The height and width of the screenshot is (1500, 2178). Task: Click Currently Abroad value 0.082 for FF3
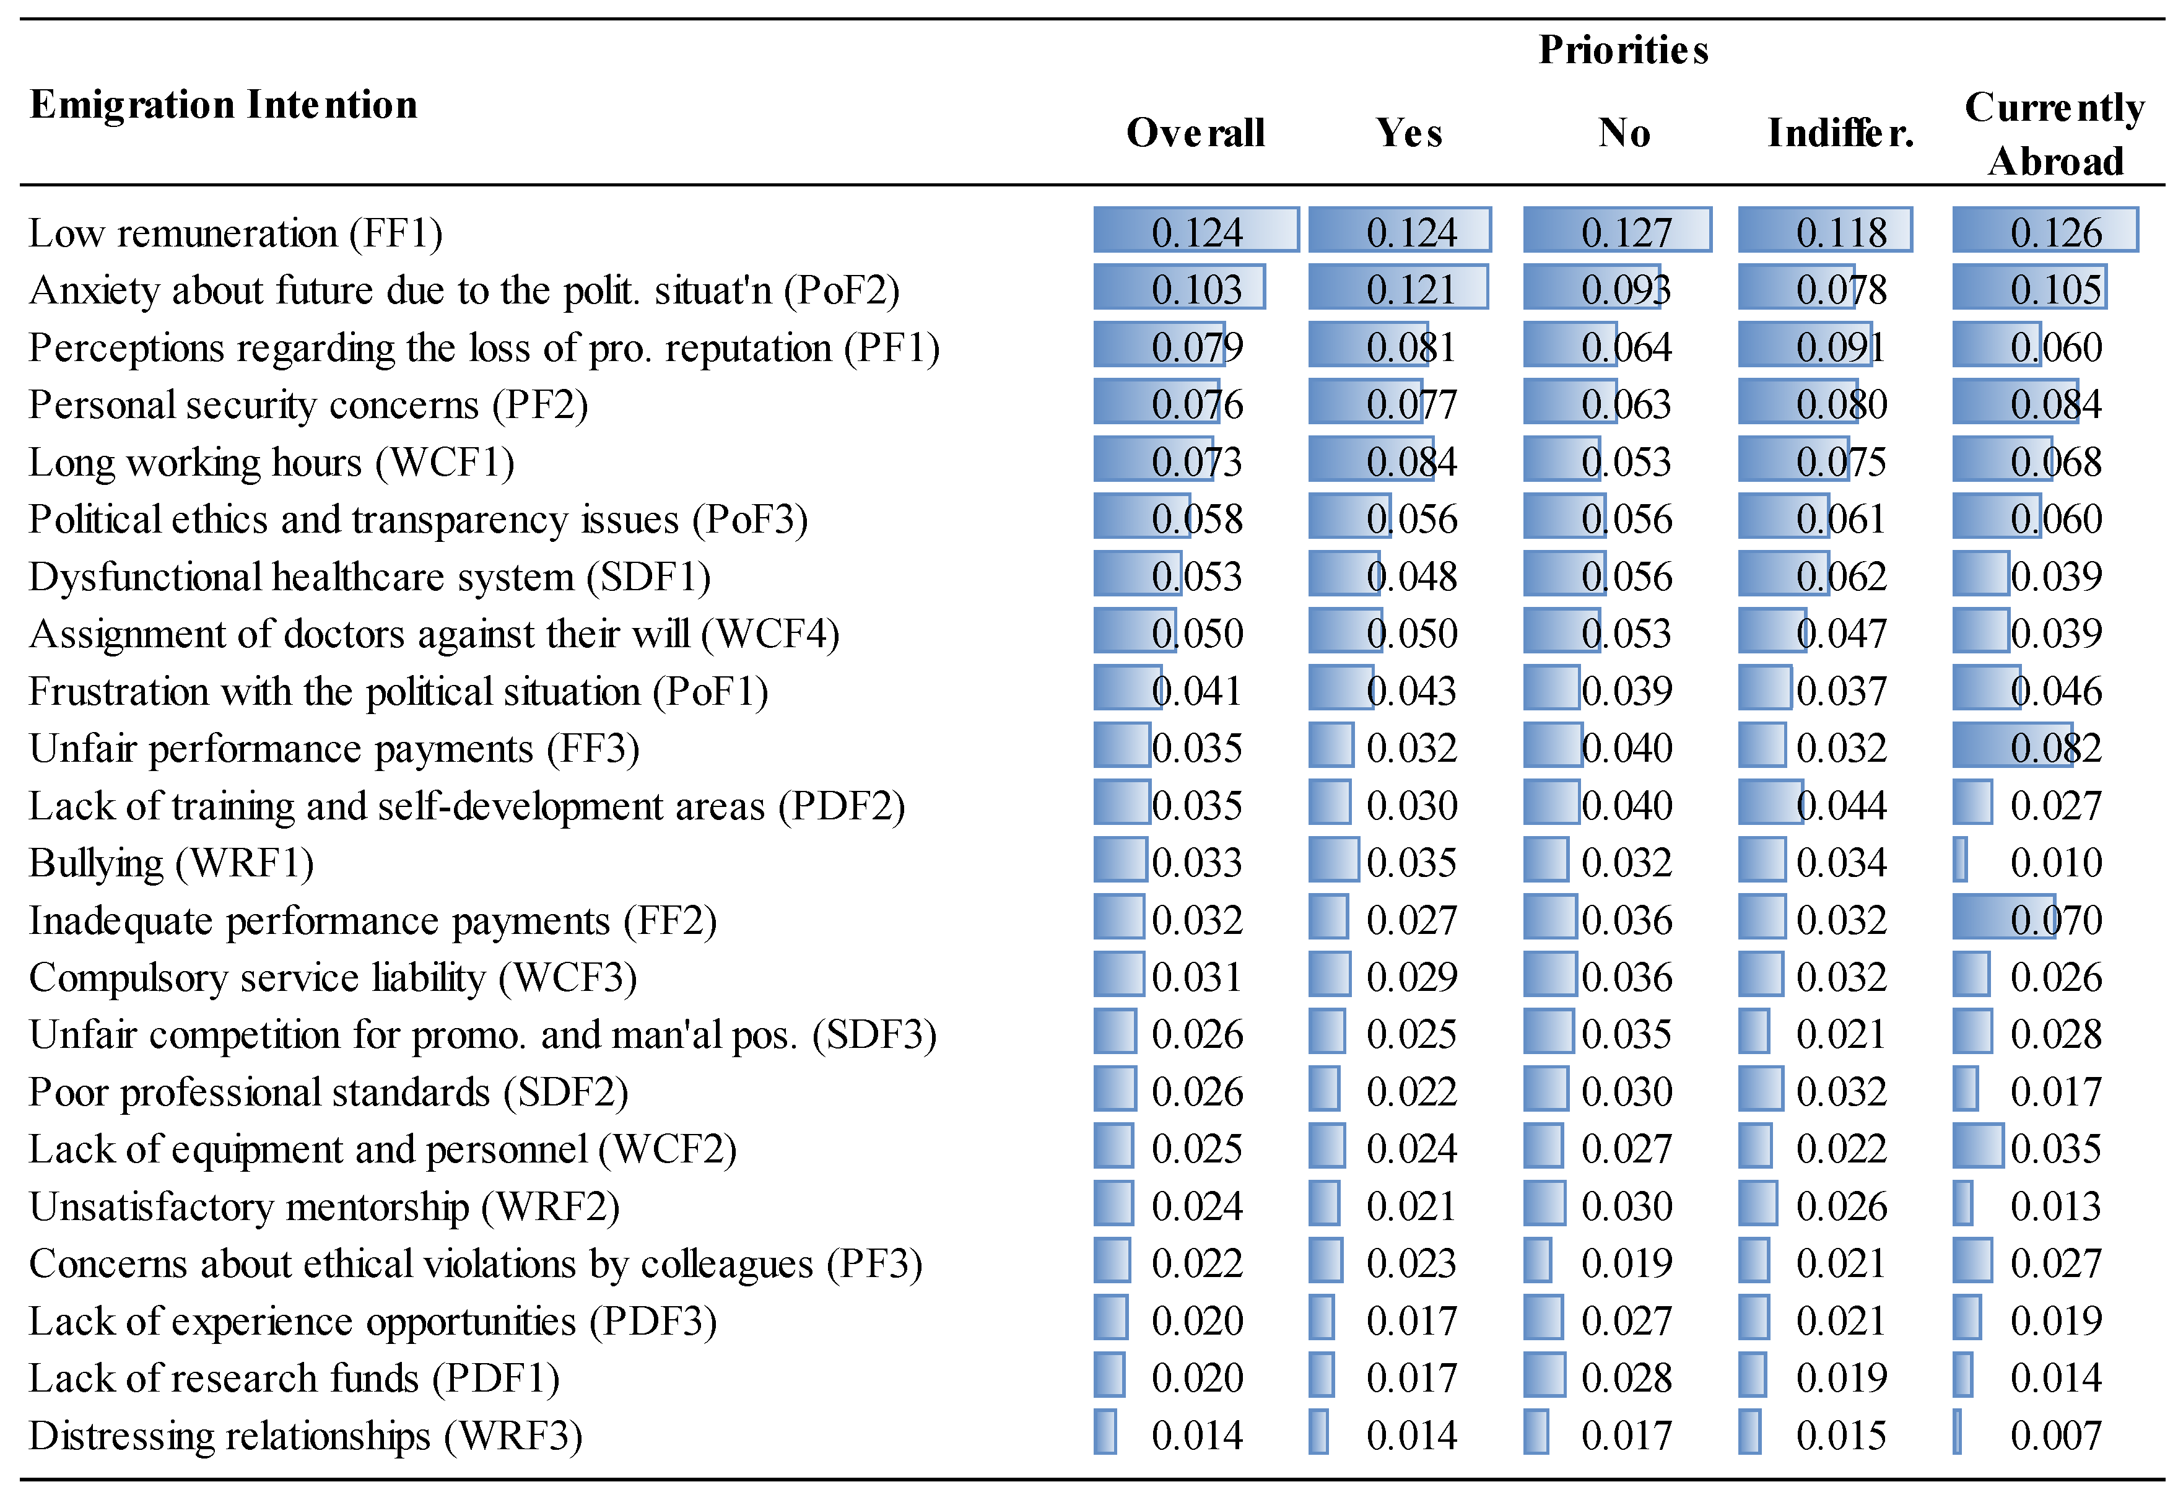point(2055,748)
